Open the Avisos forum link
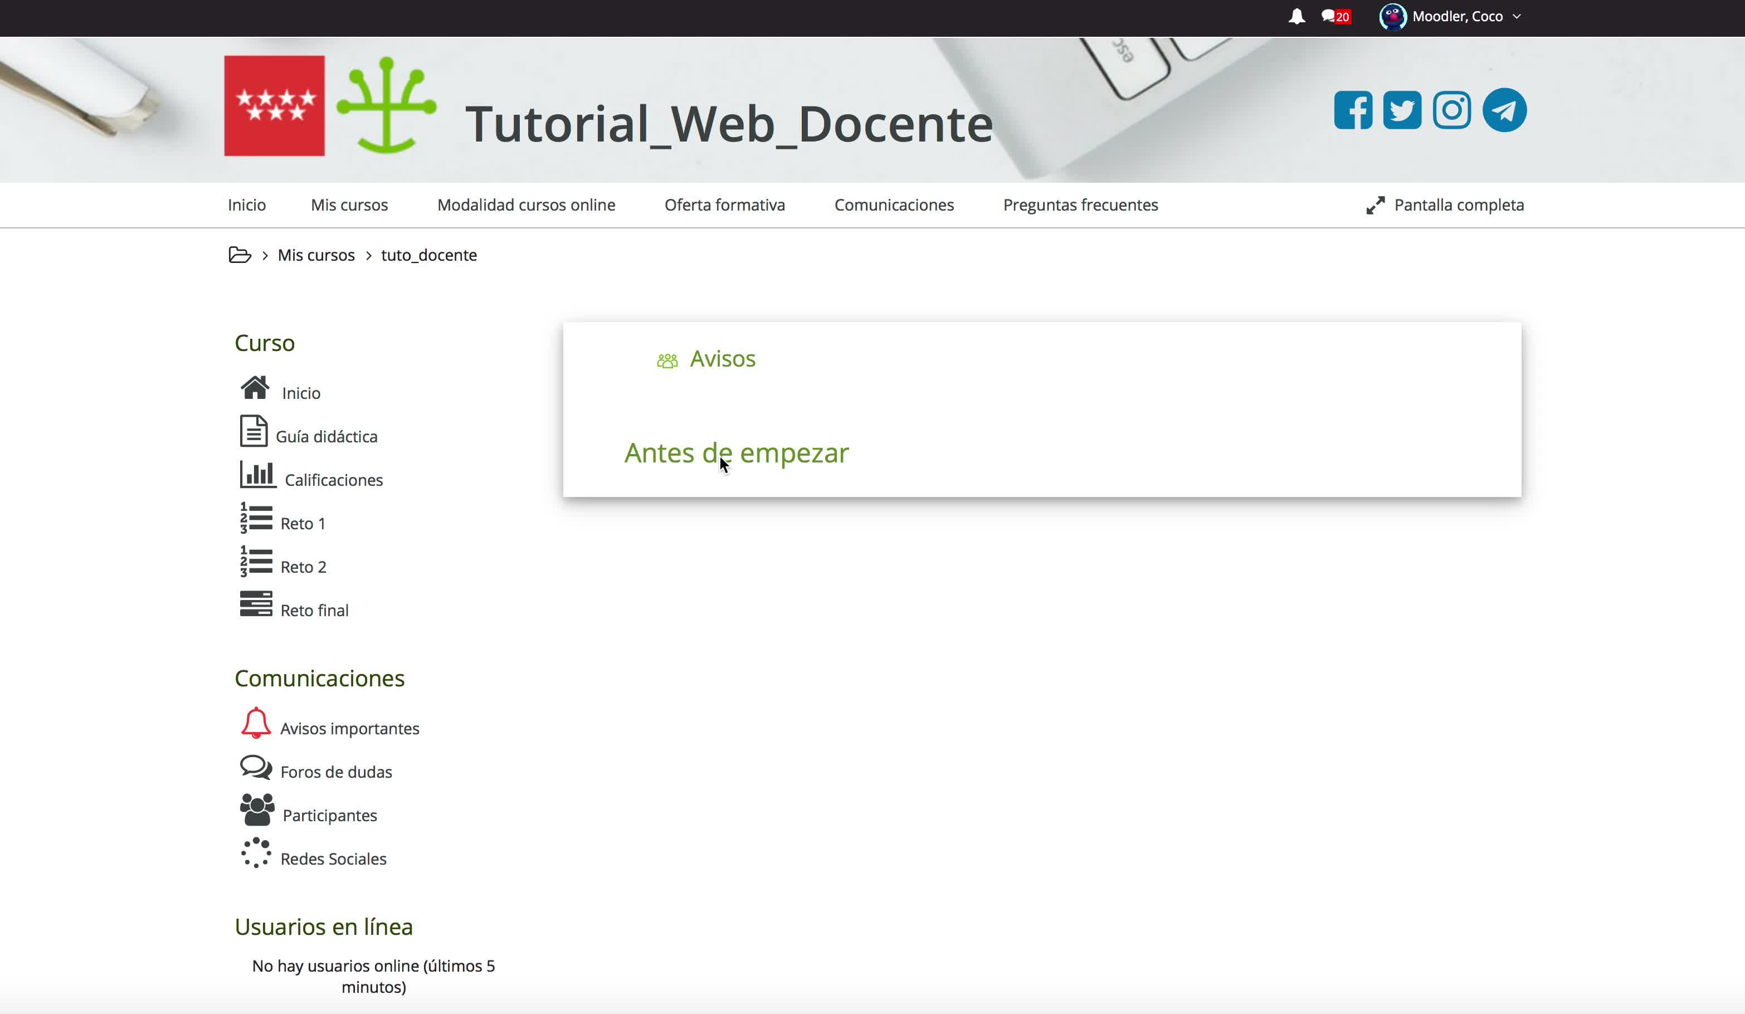 pyautogui.click(x=722, y=359)
